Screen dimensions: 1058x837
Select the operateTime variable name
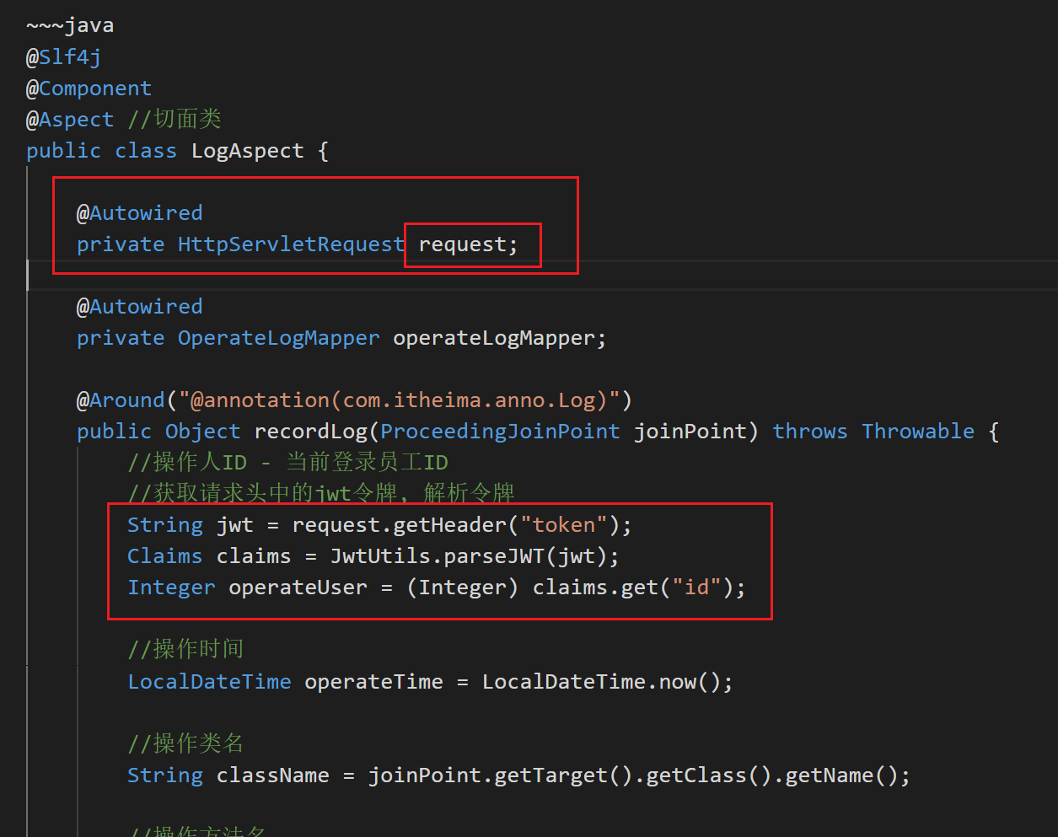click(373, 681)
